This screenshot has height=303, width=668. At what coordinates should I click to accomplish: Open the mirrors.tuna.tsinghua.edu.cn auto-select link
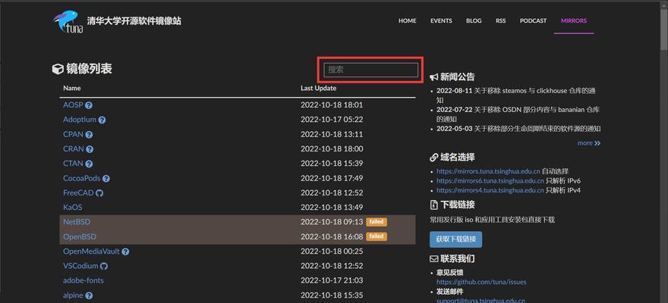click(488, 171)
